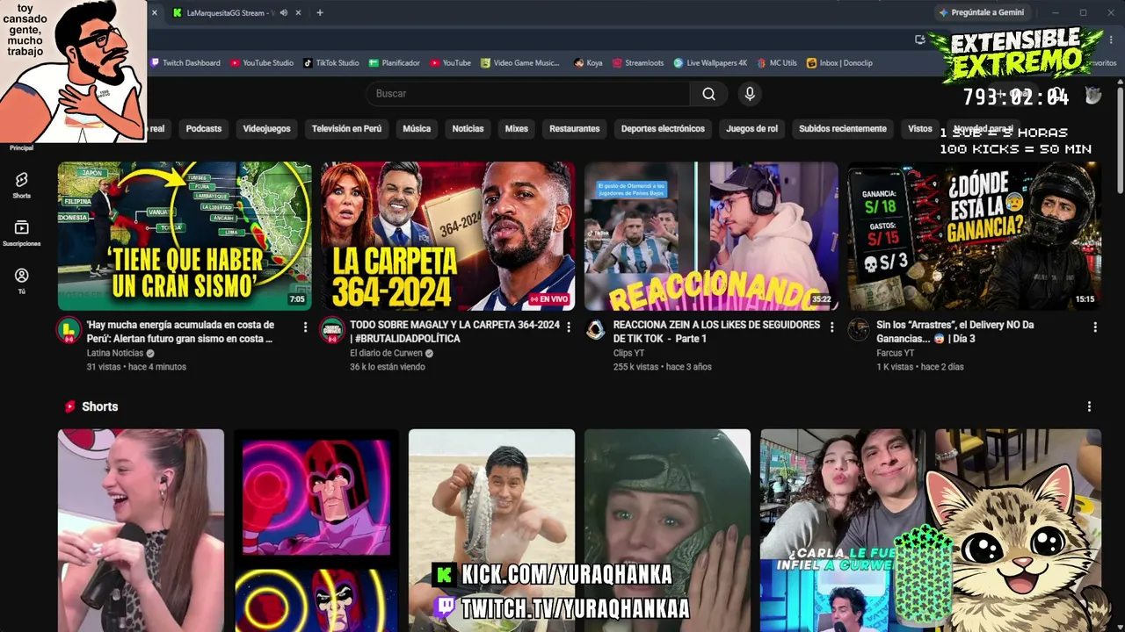Screen dimensions: 1125x632
Task: Select the Televisión en Perú chip
Action: click(x=346, y=128)
